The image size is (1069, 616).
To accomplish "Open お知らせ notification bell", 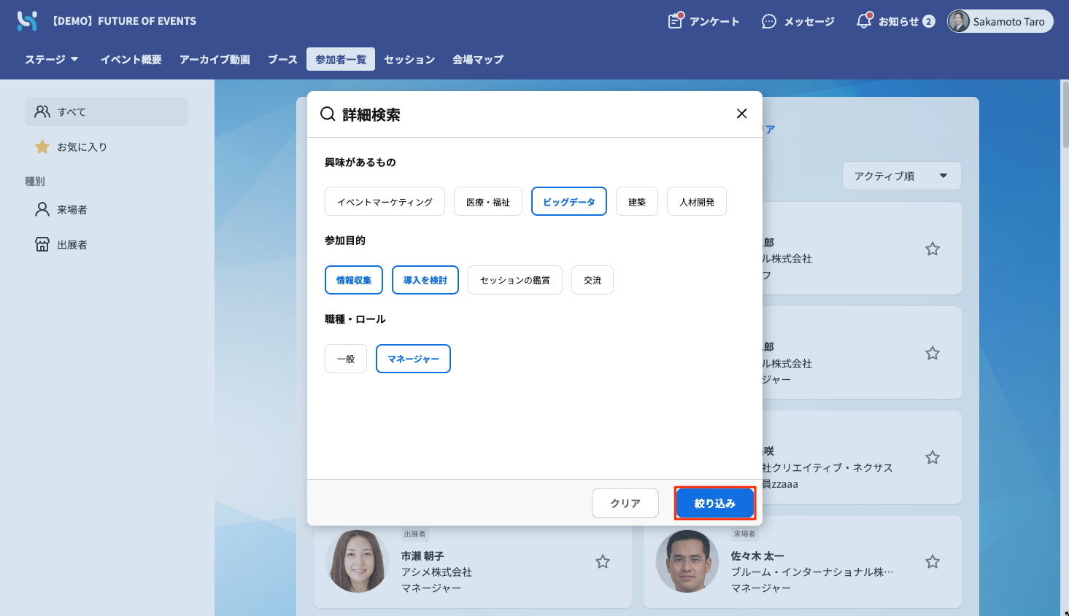I will (864, 21).
